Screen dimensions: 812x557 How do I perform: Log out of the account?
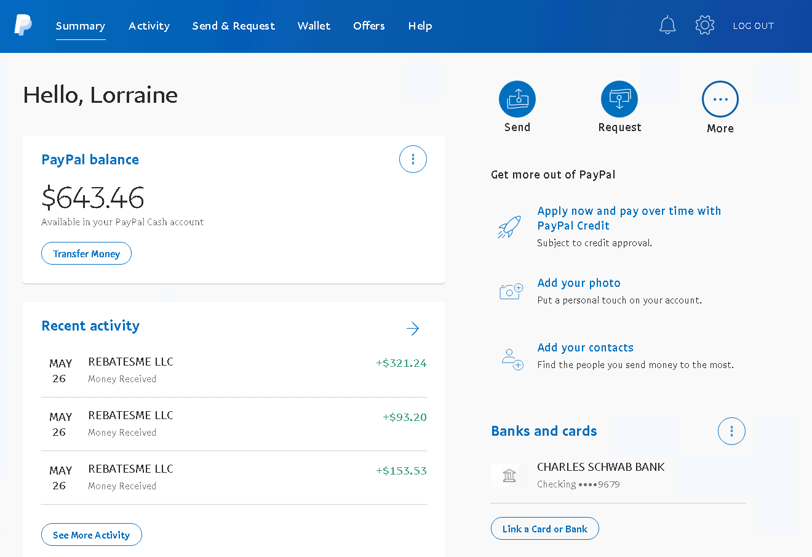coord(754,26)
